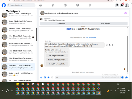Open the Watch/video icon in top navigation
This screenshot has height=99, width=132.
click(65, 5)
